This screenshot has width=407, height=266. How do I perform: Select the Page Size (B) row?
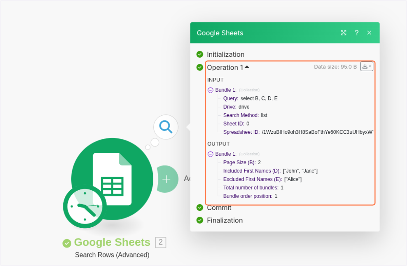[x=242, y=162]
